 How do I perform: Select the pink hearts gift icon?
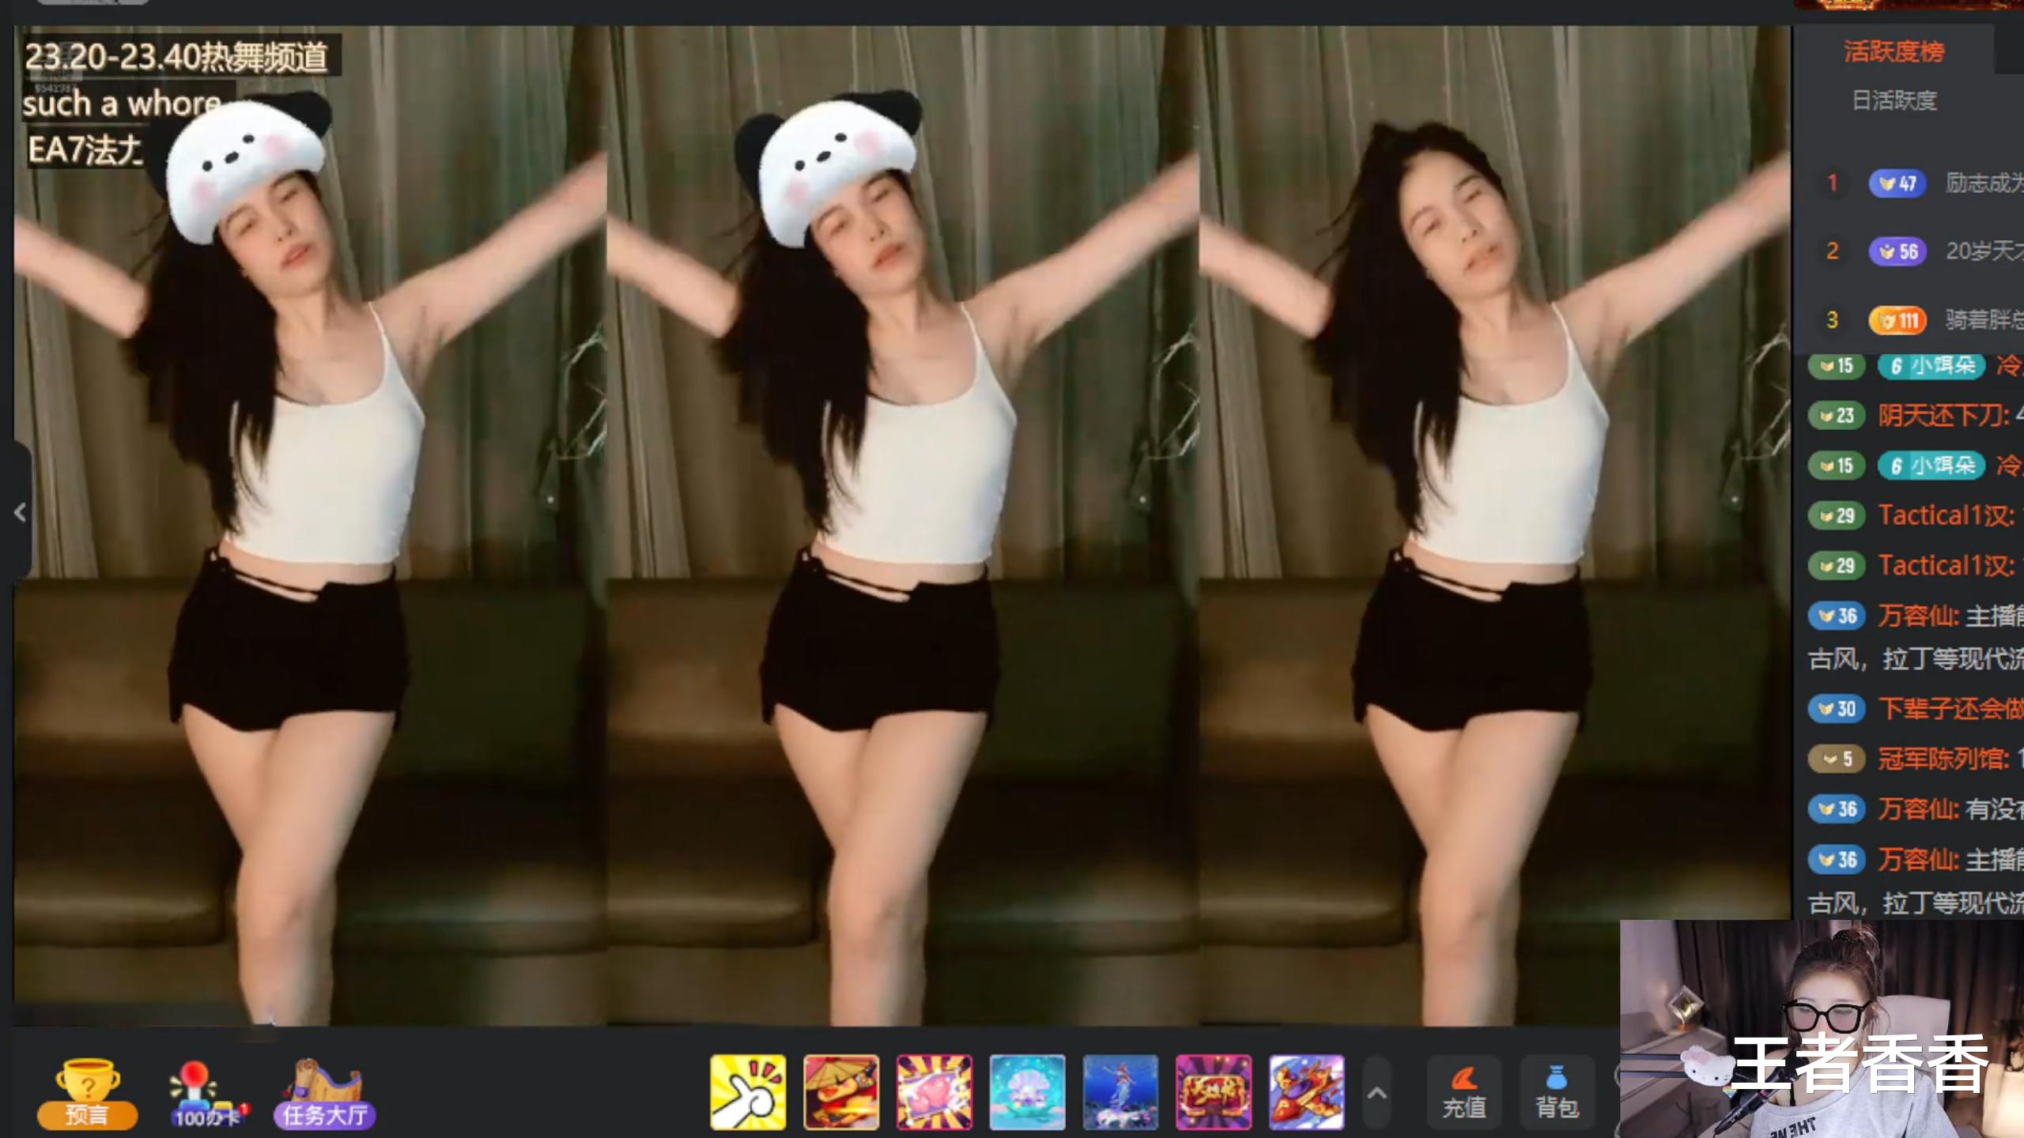[x=934, y=1091]
